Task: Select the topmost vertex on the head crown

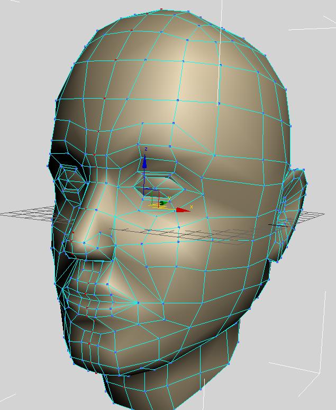Action: [x=161, y=10]
